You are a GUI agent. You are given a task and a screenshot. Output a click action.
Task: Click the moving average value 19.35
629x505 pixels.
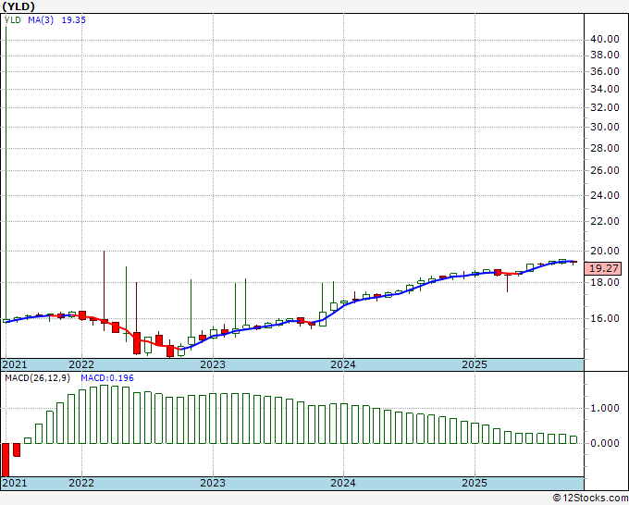click(73, 20)
